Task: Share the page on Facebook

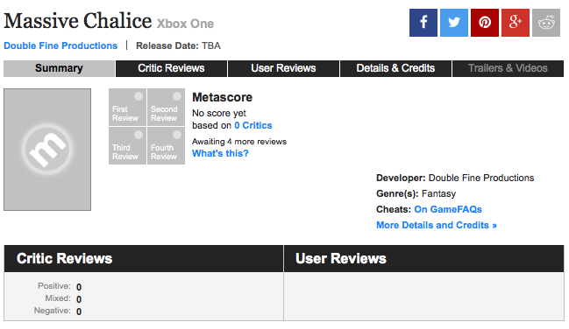Action: point(423,23)
